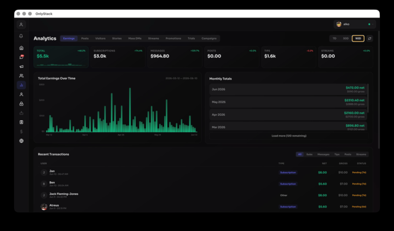394x231 pixels.
Task: Expand the Jun 2026 monthly total row
Action: [288, 90]
